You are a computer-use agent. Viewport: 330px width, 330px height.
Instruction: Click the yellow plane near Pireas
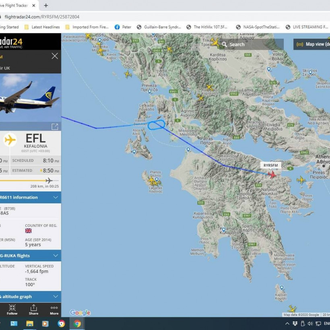301,180
